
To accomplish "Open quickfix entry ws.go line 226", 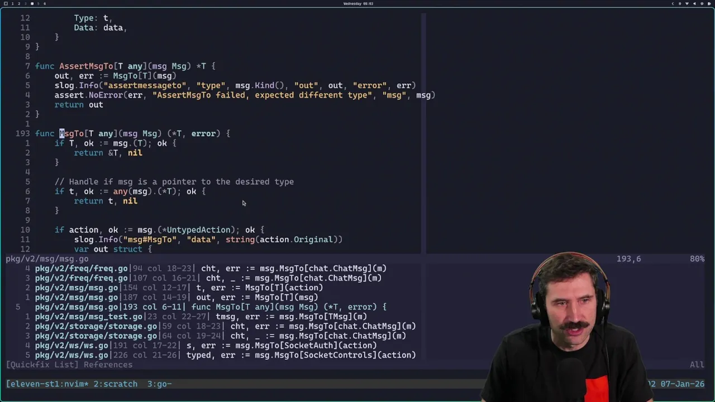I will point(225,355).
